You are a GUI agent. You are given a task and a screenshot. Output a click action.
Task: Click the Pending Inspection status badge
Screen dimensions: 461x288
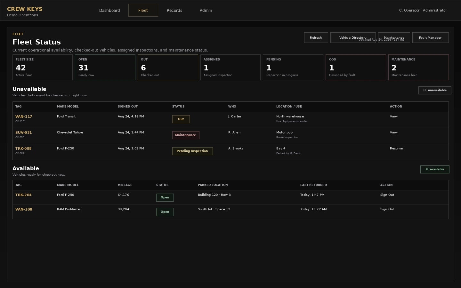point(192,151)
